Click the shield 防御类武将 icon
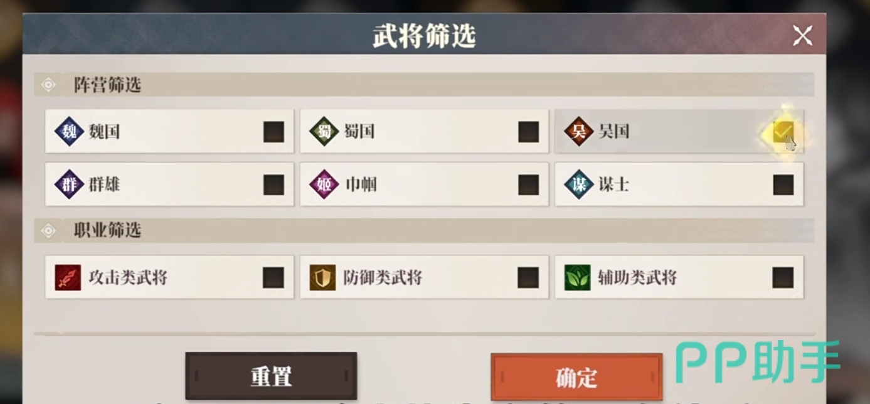Screen dimensions: 870x404 coord(322,277)
